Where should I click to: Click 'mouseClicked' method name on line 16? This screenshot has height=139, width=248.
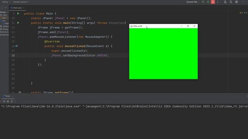(x=75, y=46)
